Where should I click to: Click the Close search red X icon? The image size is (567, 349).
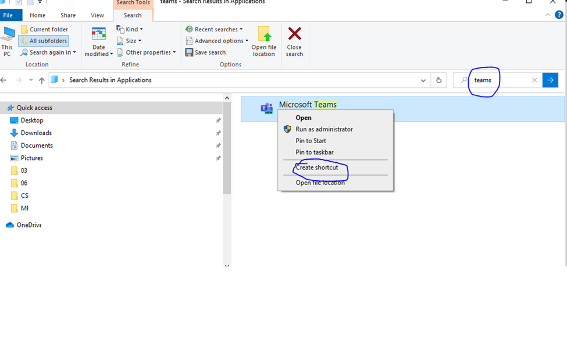coord(294,34)
